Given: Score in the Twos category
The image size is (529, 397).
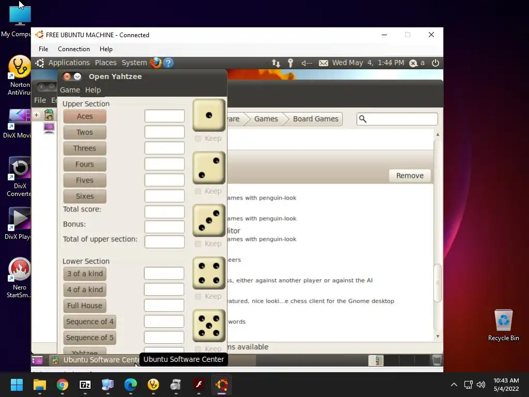Looking at the screenshot, I should [x=85, y=132].
